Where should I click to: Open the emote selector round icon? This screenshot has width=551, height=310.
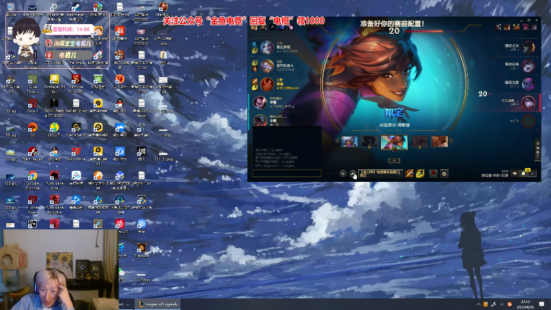tap(444, 174)
